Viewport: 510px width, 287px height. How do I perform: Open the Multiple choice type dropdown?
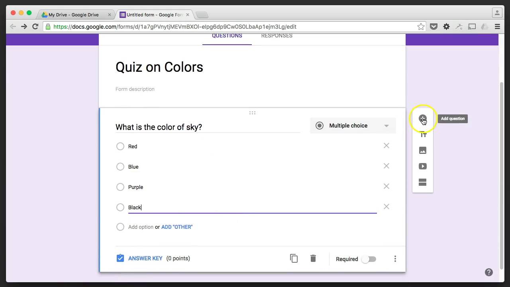coord(353,126)
